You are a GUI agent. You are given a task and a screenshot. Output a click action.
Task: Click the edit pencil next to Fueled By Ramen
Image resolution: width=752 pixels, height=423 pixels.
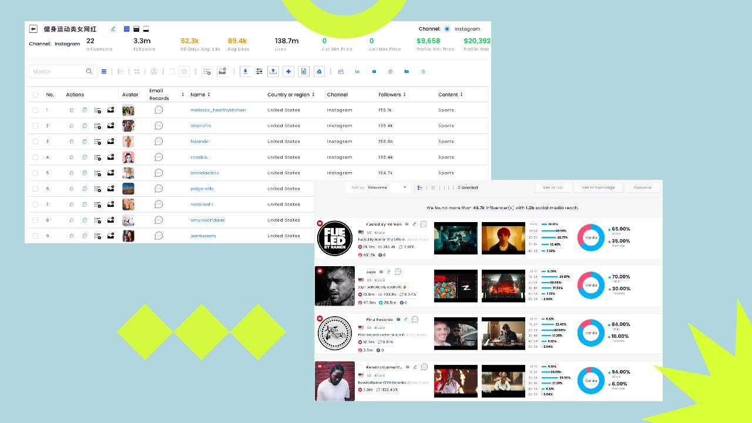(414, 224)
